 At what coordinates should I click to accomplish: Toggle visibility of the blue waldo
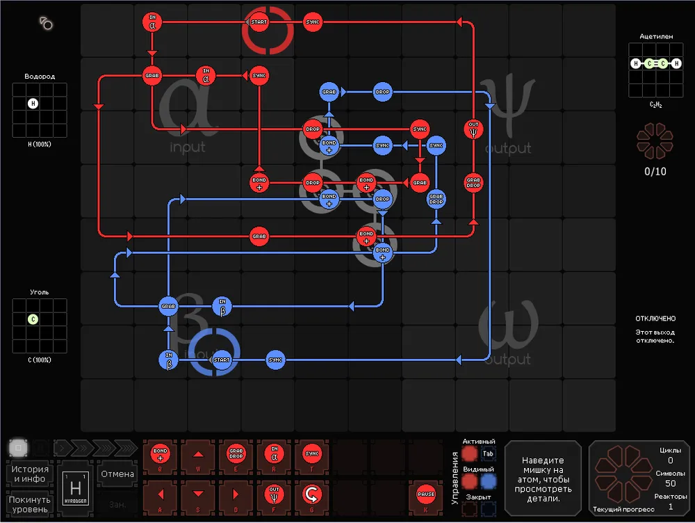click(489, 481)
